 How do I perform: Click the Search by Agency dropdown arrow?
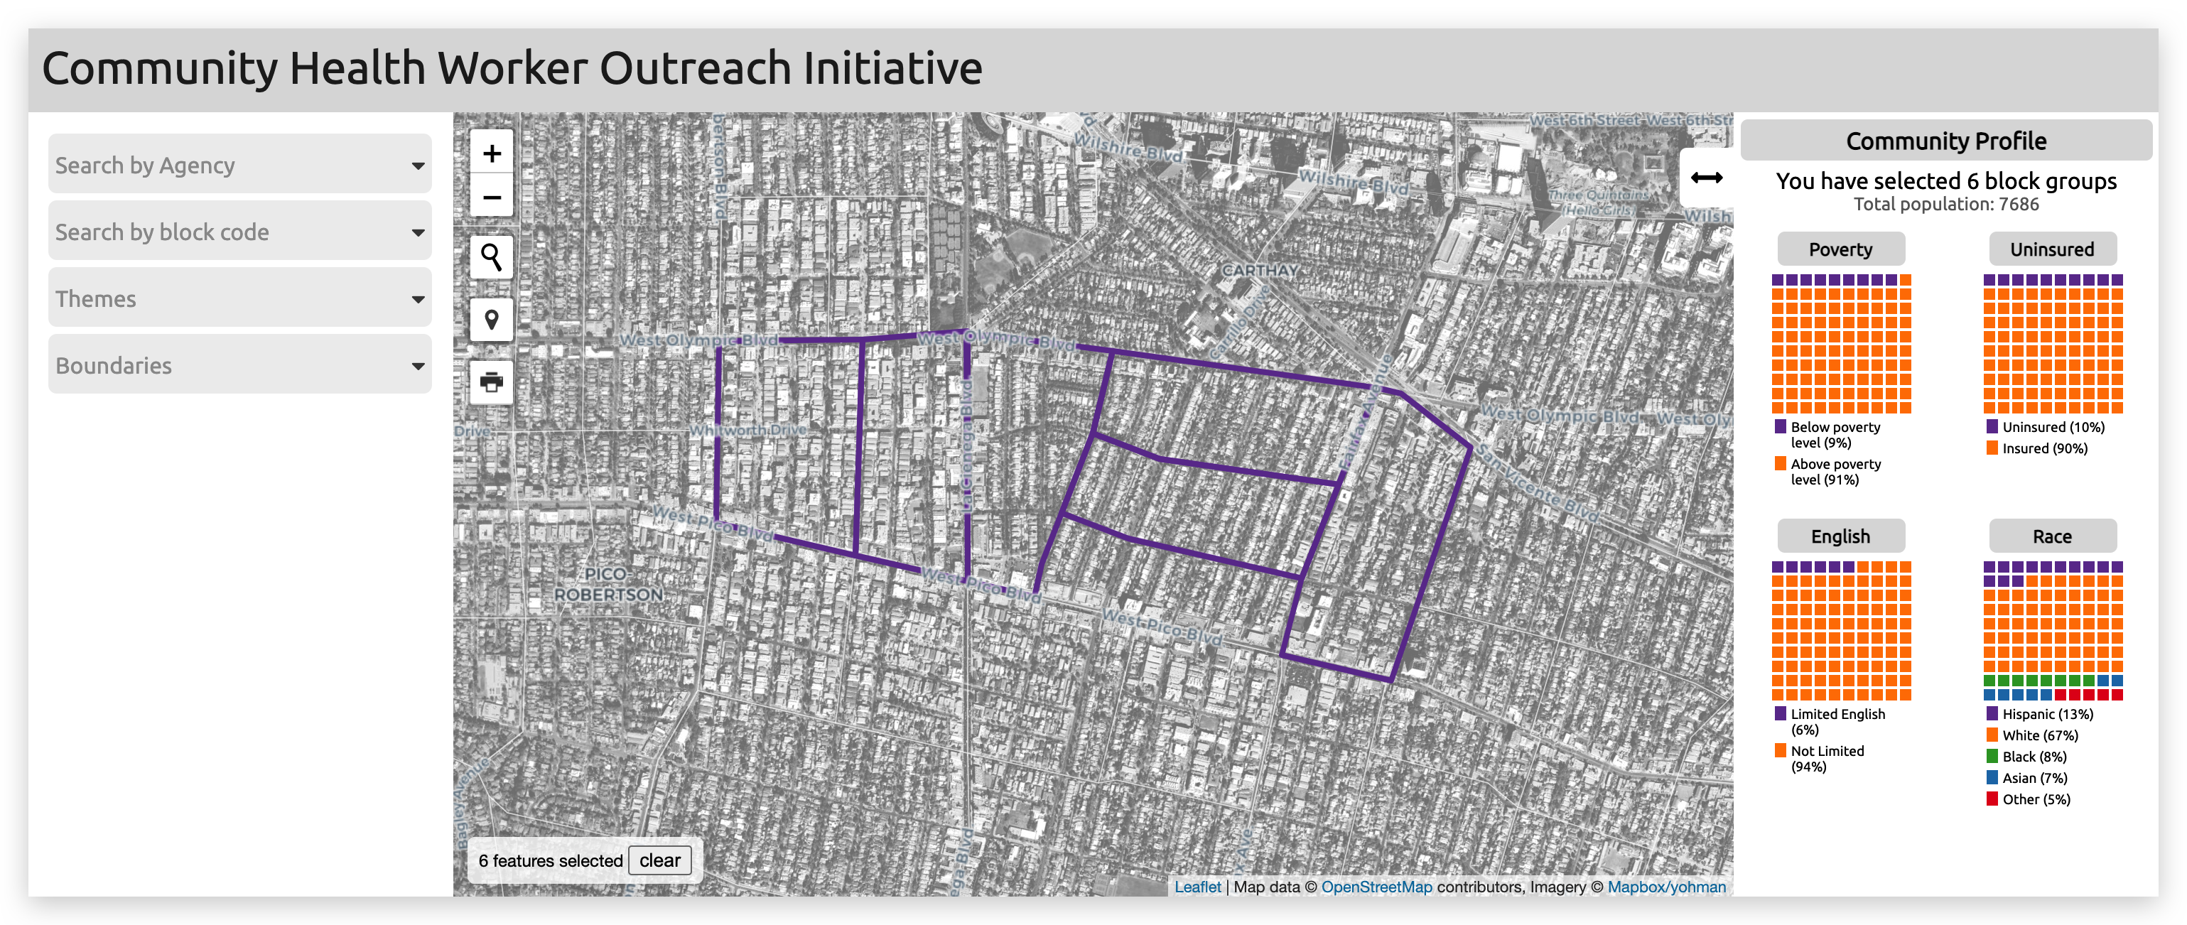418,166
